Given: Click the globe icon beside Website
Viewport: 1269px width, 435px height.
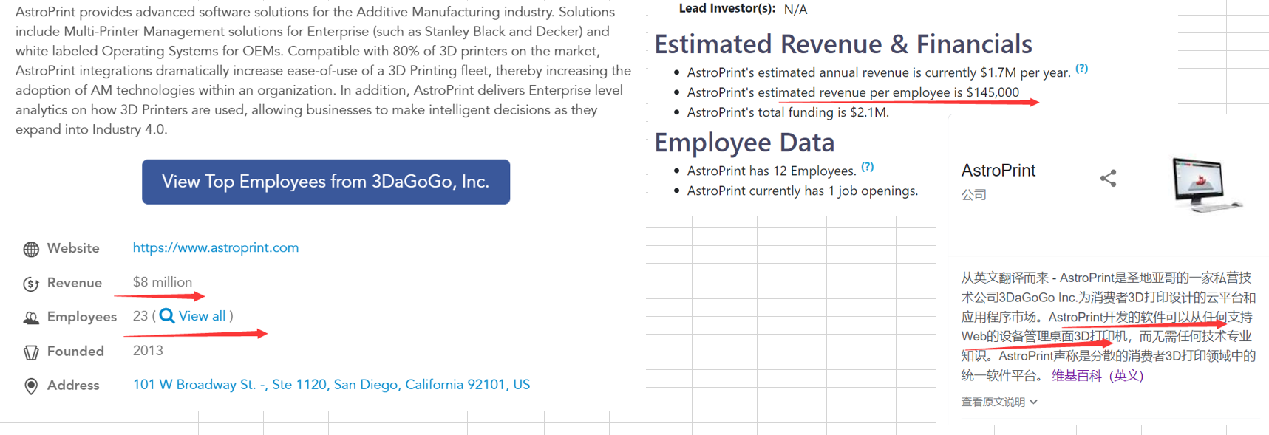Looking at the screenshot, I should click(31, 249).
